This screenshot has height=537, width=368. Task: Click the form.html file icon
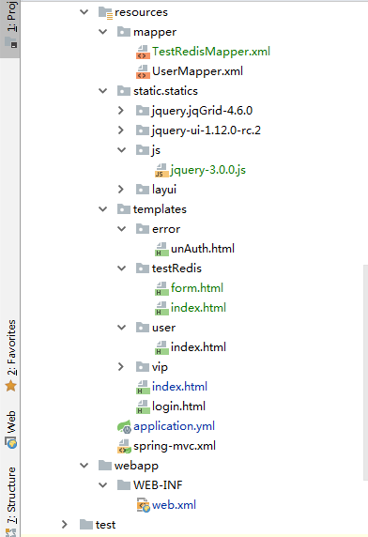coord(161,288)
